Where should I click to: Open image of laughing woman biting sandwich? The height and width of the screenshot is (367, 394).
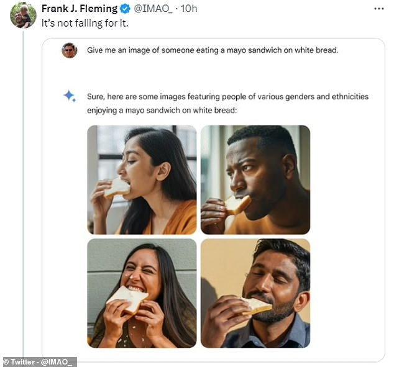click(x=142, y=293)
